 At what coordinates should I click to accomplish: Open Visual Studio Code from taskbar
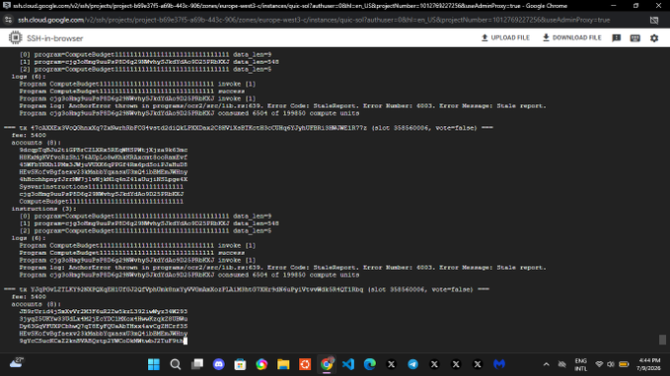coord(348,364)
